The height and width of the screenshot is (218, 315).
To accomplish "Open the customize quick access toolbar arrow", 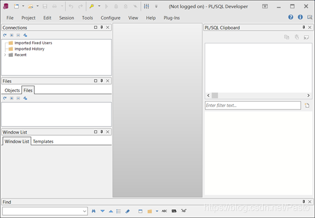I will point(156,7).
